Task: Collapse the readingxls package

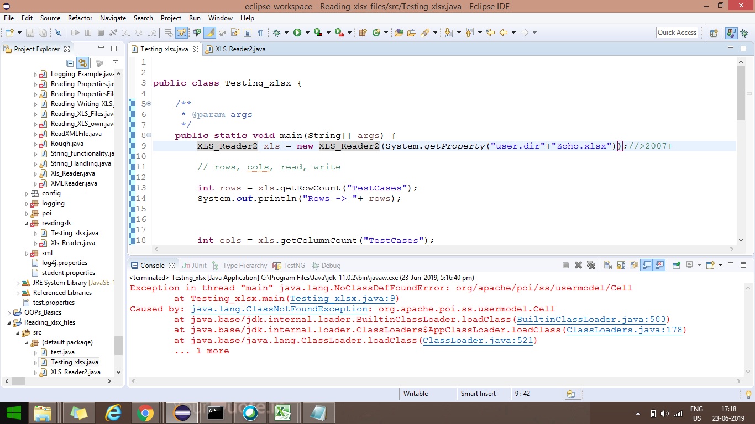Action: pyautogui.click(x=27, y=224)
